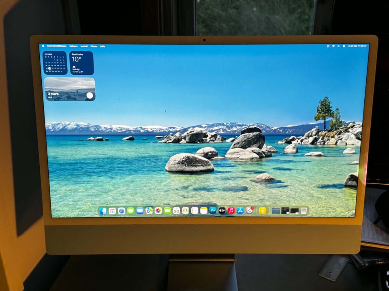Screen dimensions: 389x291
Task: Open the Hjälp menu
Action: pos(103,46)
